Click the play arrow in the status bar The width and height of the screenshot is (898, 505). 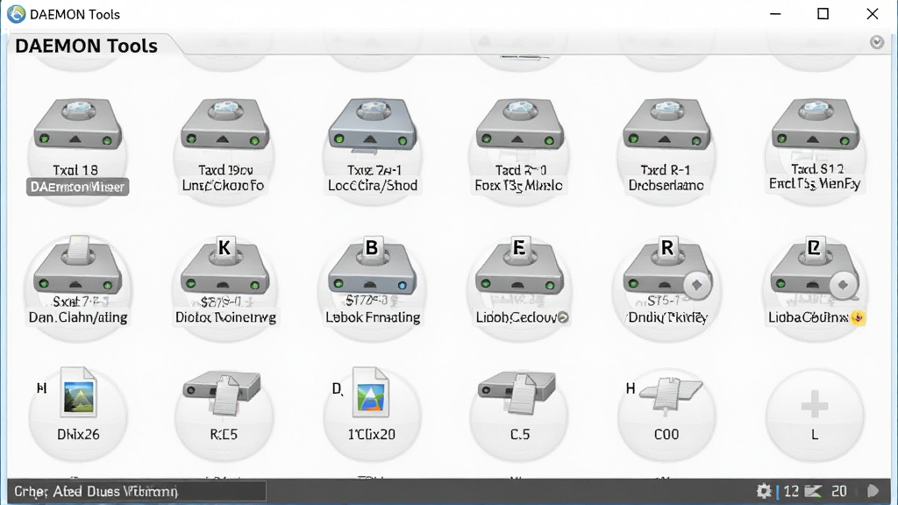tap(873, 491)
